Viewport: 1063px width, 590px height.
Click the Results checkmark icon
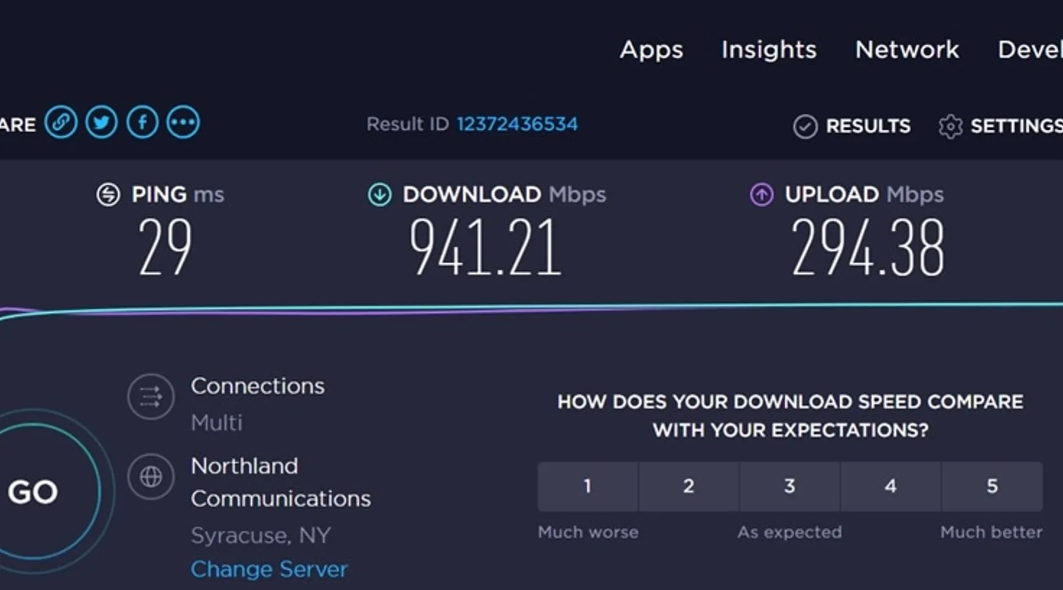[805, 126]
